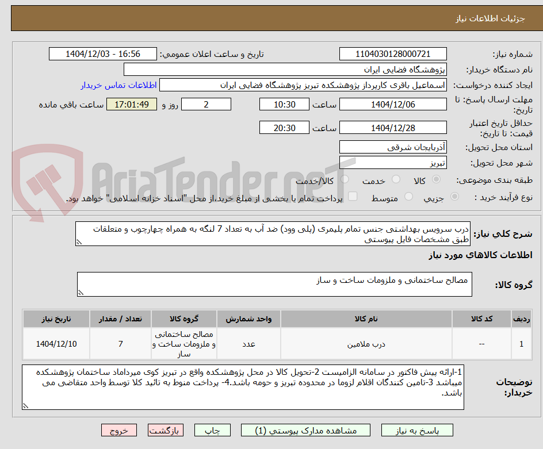Click the row number cell 1
Screen dimensions: 543x449
[522, 344]
